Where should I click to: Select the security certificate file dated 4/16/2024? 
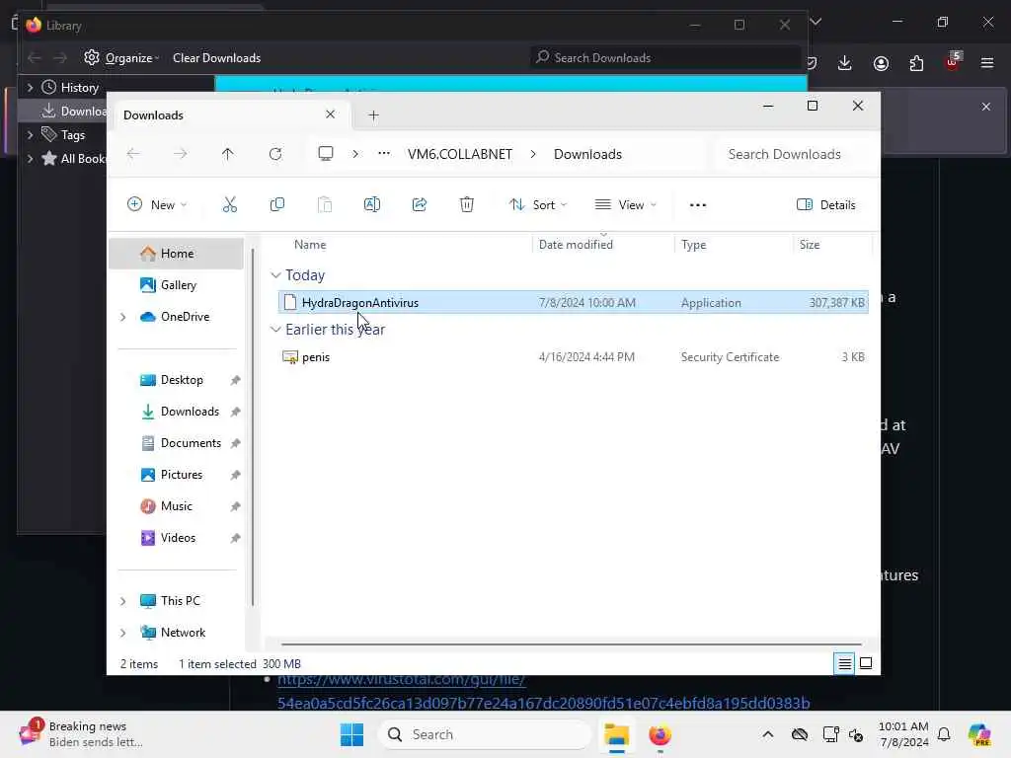574,357
